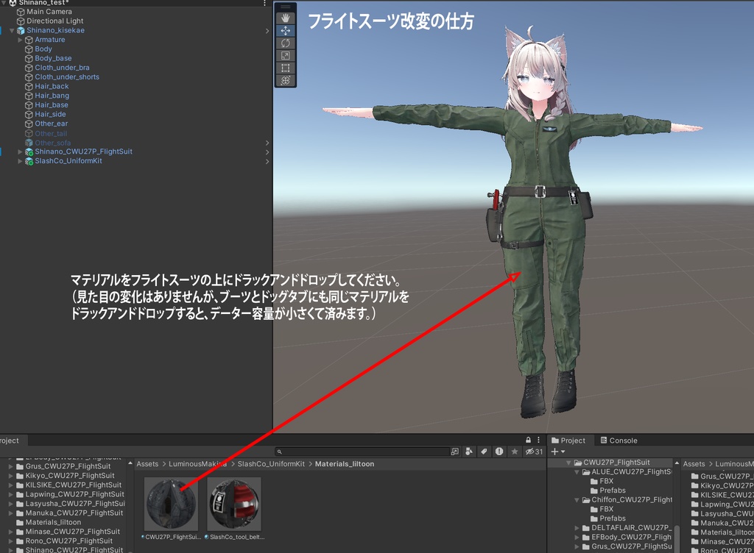
Task: Expand the Armature node in the hierarchy
Action: click(18, 39)
